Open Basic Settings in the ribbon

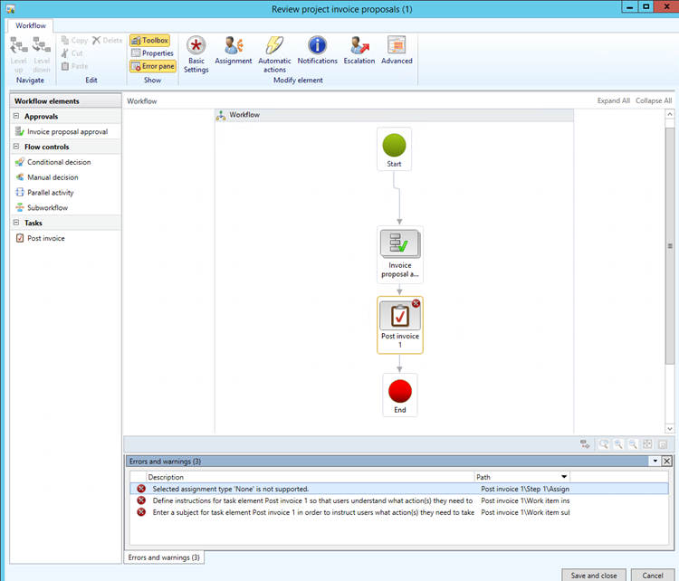(x=196, y=52)
